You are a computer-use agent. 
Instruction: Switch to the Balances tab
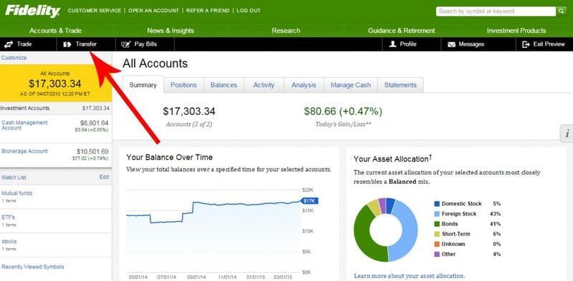pos(223,84)
